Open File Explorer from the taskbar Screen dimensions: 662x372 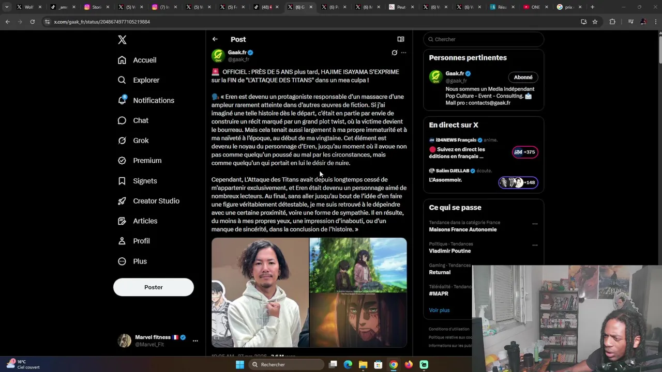(x=363, y=365)
